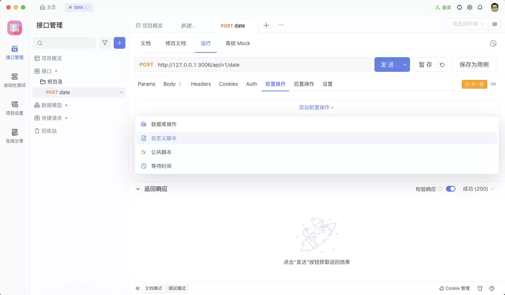The image size is (505, 295).
Task: Click the user avatar
Action: coord(495,7)
